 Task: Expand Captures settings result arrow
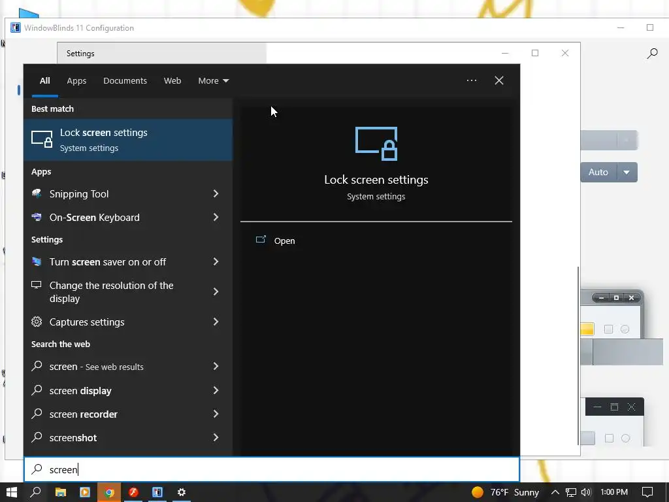coord(216,322)
